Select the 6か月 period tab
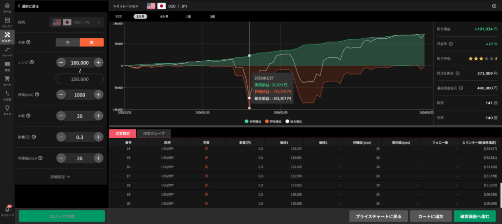Viewport: 502px width, 224px height. [x=164, y=17]
